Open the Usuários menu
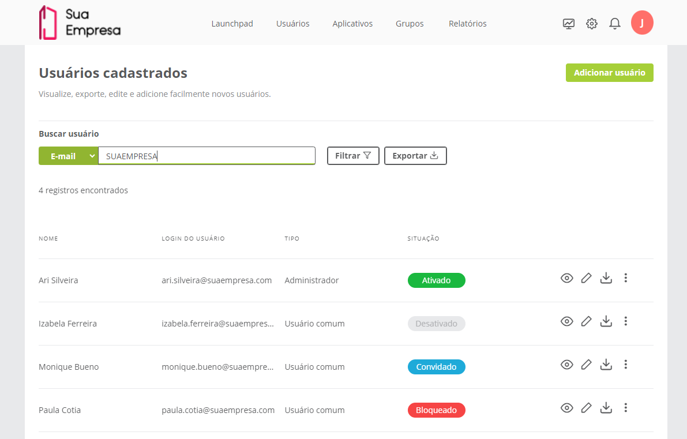Image resolution: width=687 pixels, height=439 pixels. pos(292,24)
